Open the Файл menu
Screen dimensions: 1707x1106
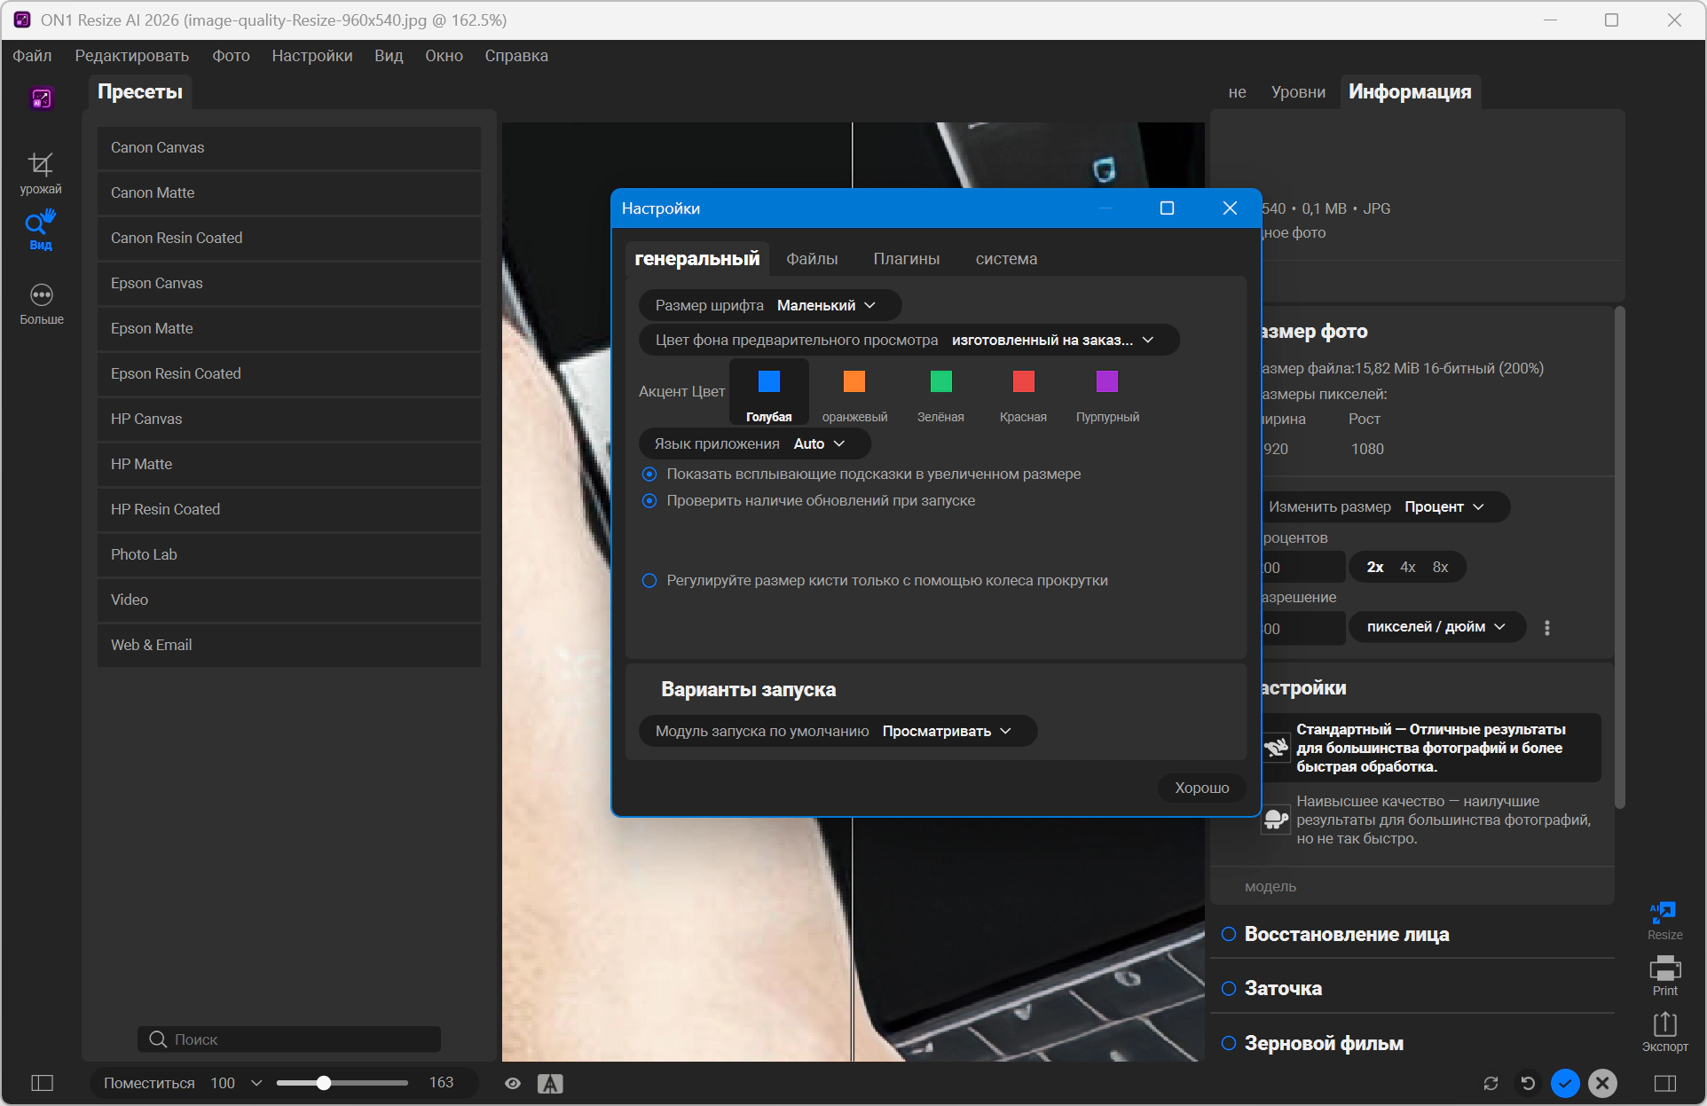pos(32,56)
